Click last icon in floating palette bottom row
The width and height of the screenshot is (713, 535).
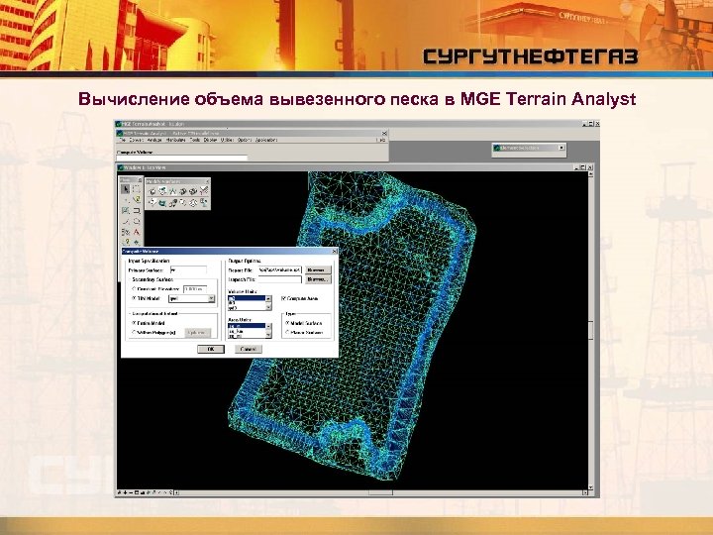point(203,202)
